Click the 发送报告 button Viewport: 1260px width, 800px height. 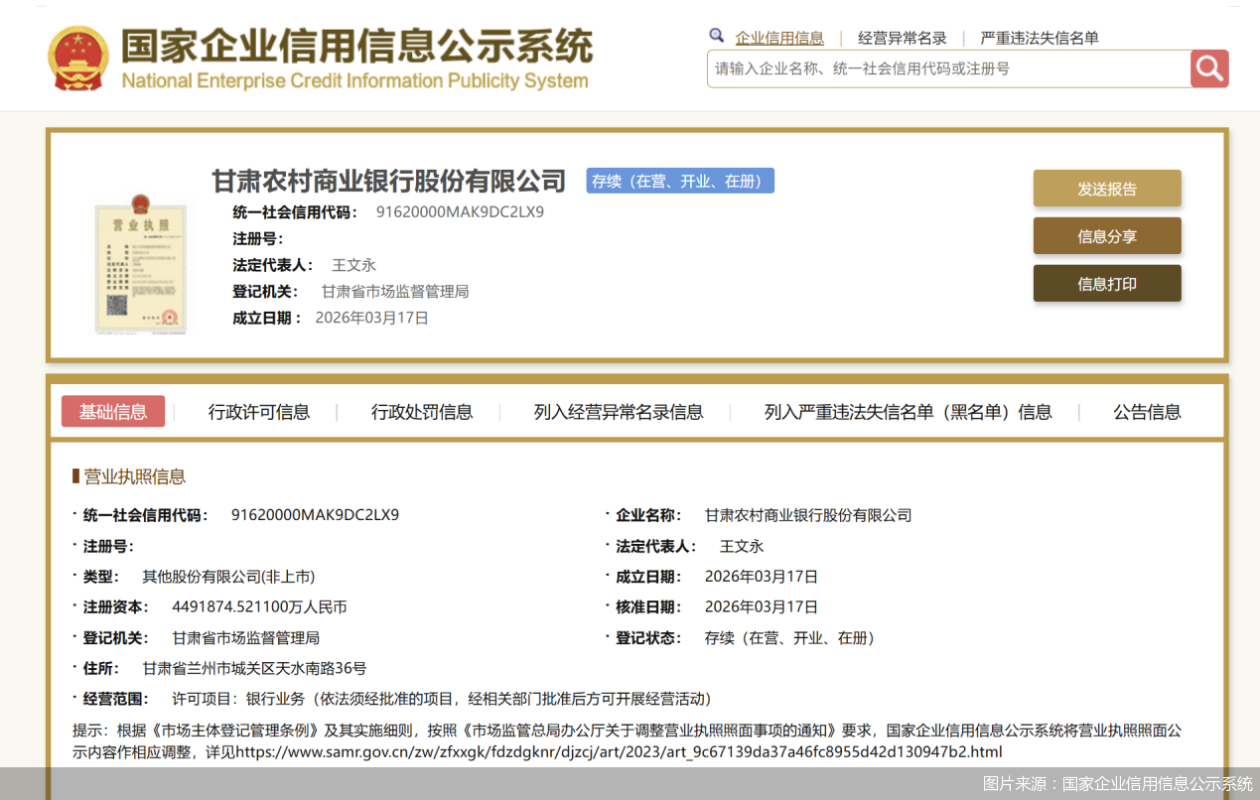click(x=1107, y=188)
